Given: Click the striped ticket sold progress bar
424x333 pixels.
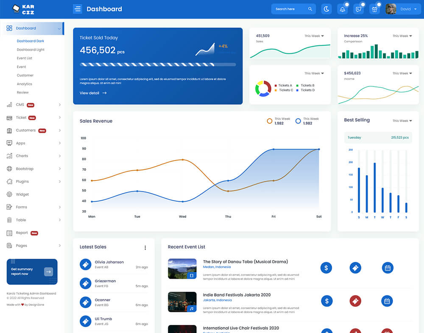Looking at the screenshot, I should pos(158,64).
